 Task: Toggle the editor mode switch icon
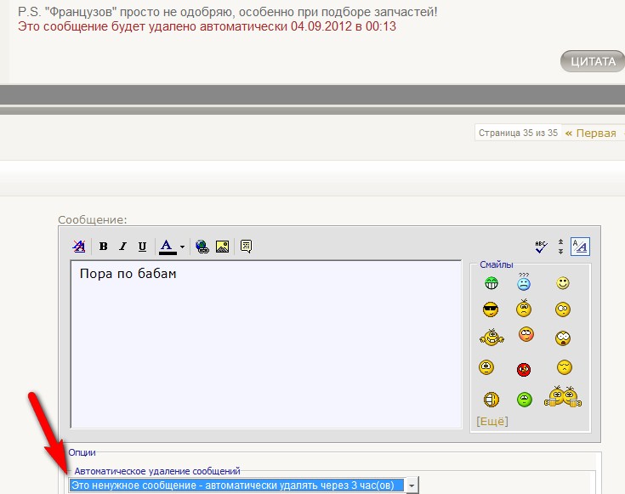[x=580, y=247]
